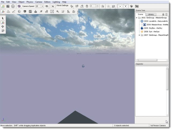Open the object center dropdown icon

click(x=109, y=6)
